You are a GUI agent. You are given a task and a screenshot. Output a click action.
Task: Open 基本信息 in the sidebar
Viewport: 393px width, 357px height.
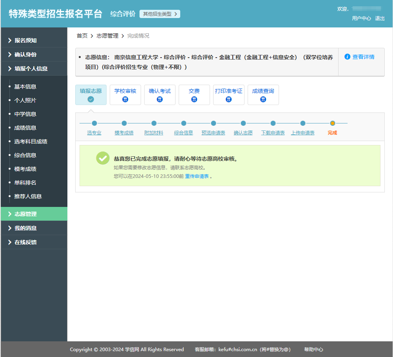25,87
